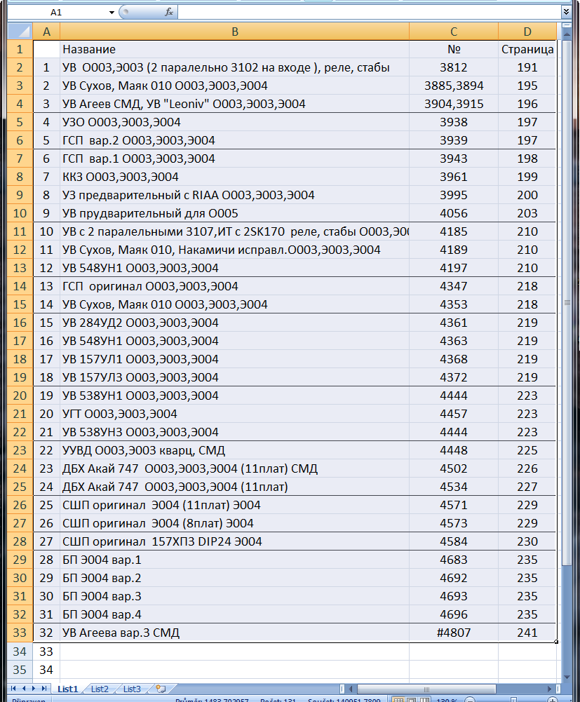This screenshot has height=702, width=580.
Task: Switch to the List3 sheet tab
Action: tap(132, 689)
